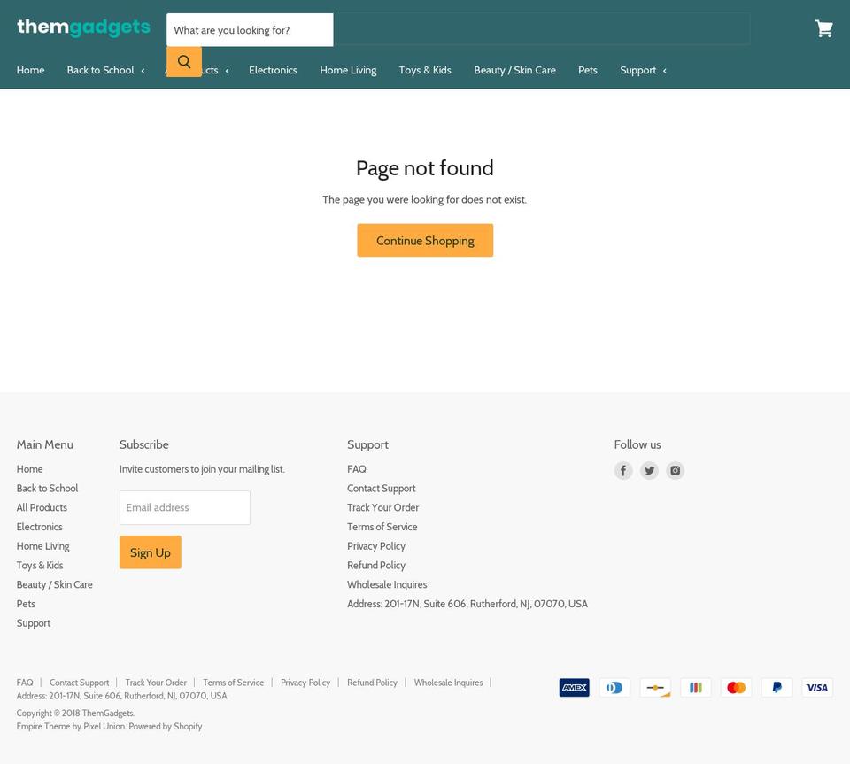Open Electronics in footer Main Menu
This screenshot has width=850, height=764.
click(x=40, y=527)
